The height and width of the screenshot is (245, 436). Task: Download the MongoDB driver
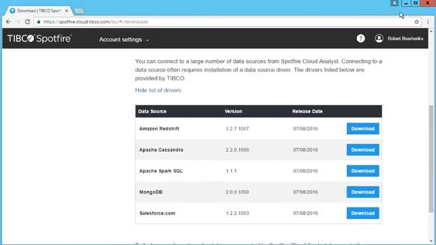coord(362,192)
